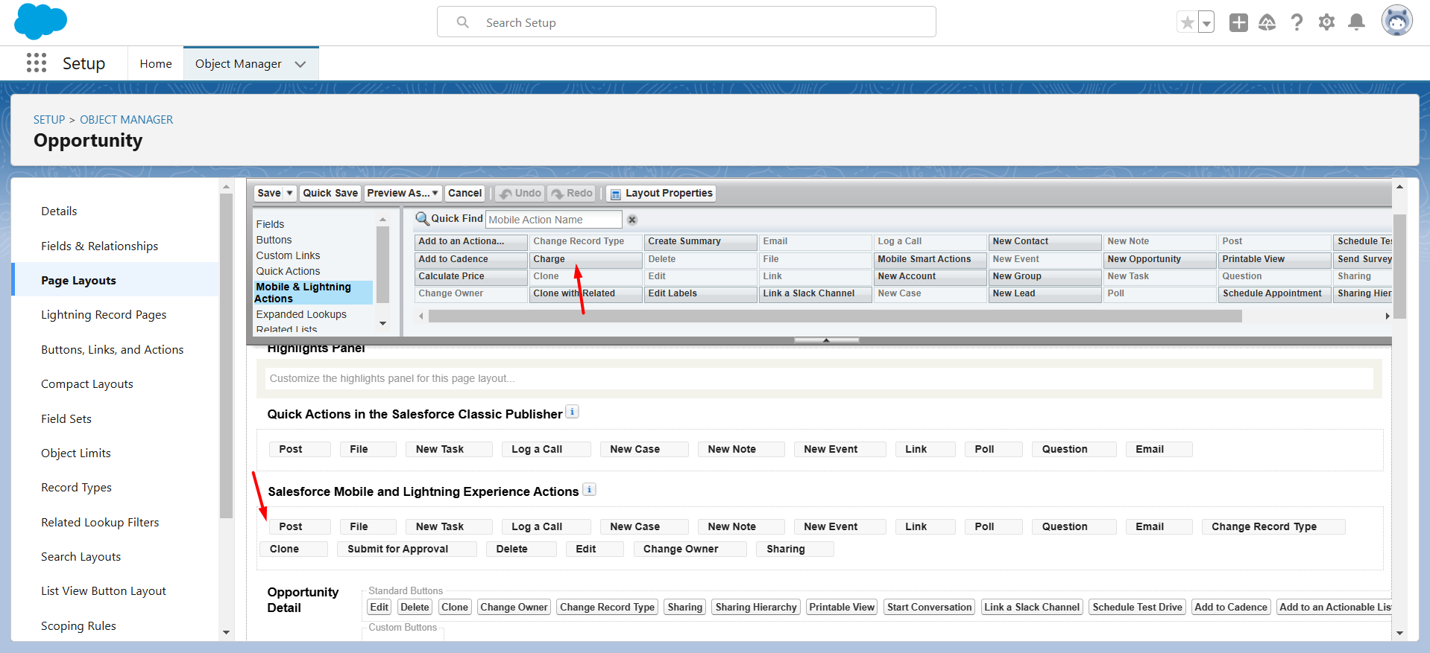
Task: Follow the SETUP breadcrumb link
Action: coord(49,120)
